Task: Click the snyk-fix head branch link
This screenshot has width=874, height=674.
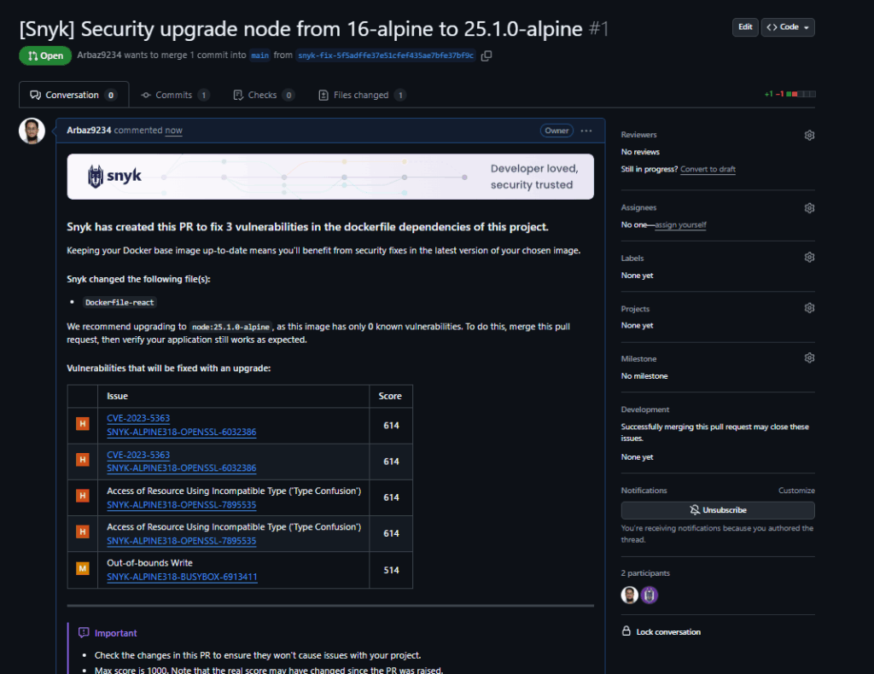Action: click(x=386, y=55)
